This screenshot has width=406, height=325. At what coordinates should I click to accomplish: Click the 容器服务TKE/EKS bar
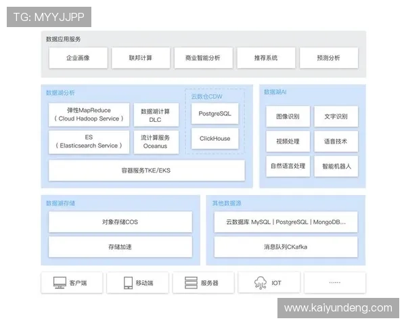click(x=147, y=170)
